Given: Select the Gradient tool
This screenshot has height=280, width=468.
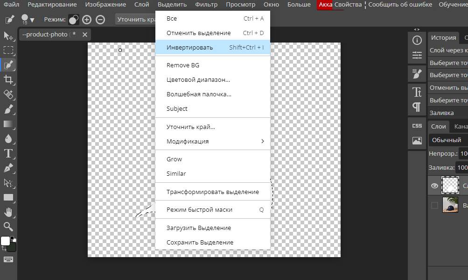Looking at the screenshot, I should coord(8,124).
